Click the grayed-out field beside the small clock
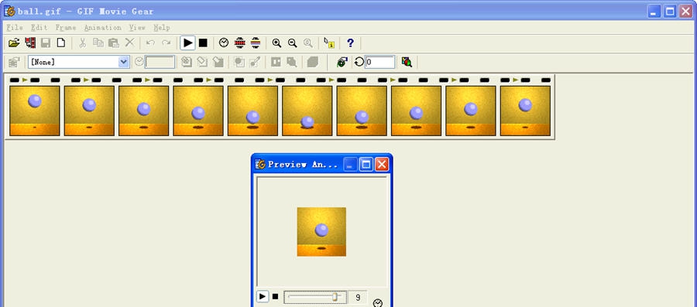Screen dimensions: 697x307 [160, 62]
